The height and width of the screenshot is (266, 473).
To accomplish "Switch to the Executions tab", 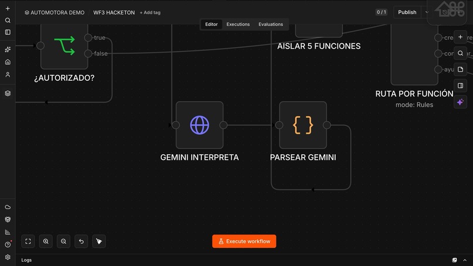I will point(238,25).
